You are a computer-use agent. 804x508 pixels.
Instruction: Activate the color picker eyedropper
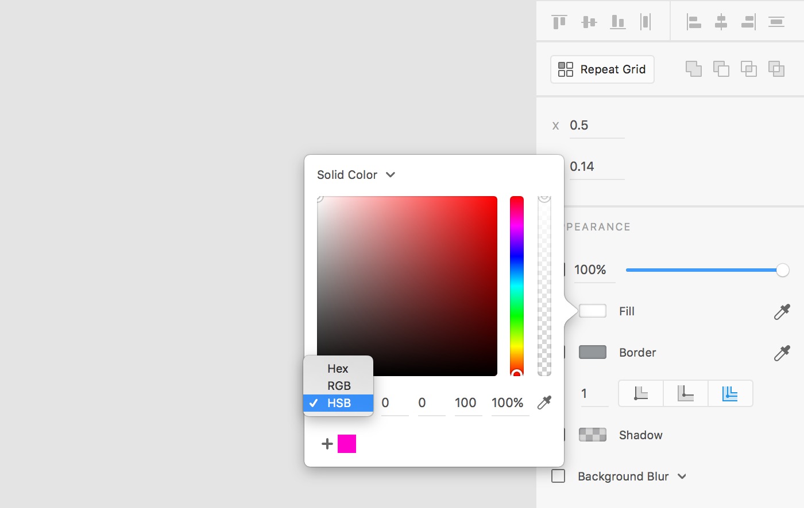click(x=544, y=403)
